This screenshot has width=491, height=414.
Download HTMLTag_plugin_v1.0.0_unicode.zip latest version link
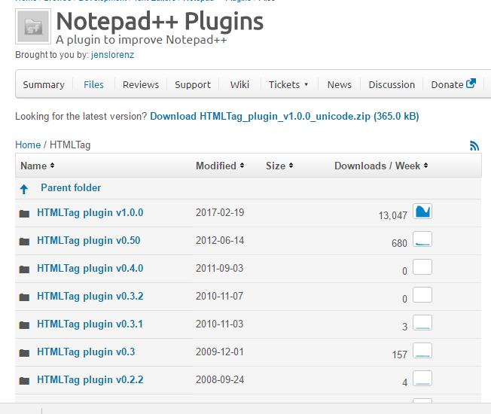[x=285, y=117]
